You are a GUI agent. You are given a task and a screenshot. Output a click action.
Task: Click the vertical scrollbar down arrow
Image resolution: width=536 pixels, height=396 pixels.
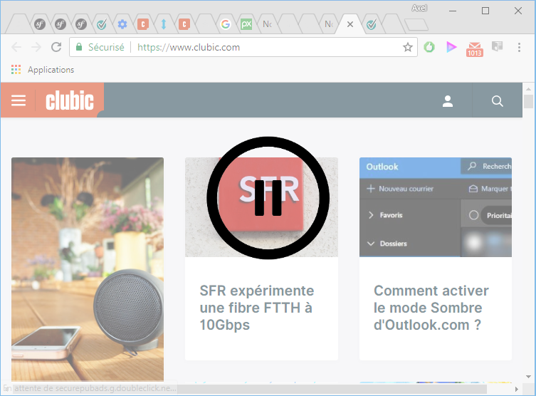528,377
